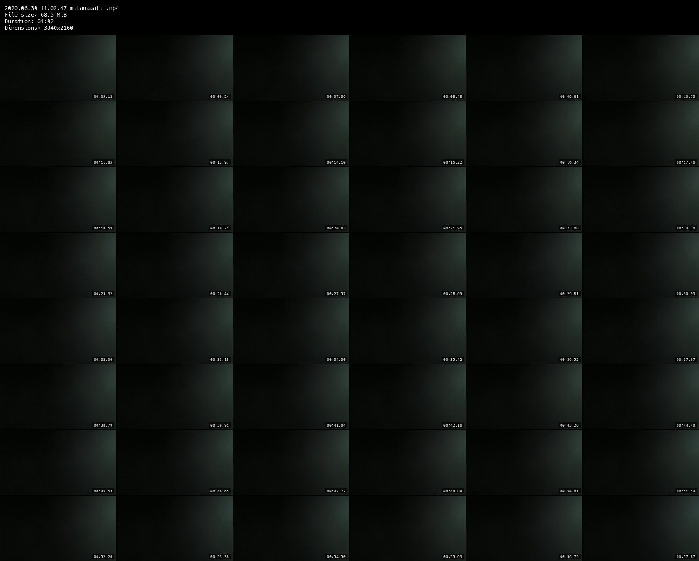Select the frame at 00:08.48
This screenshot has width=699, height=561.
(x=408, y=68)
